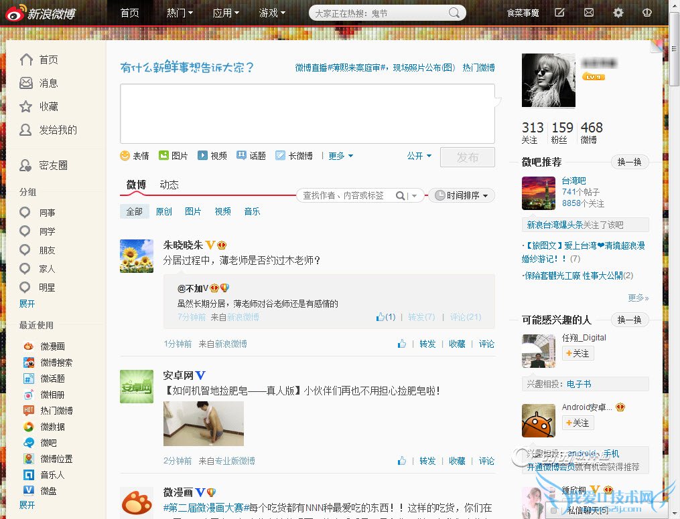Viewport: 680px width, 519px height.
Task: Open 收藏 favorites in left sidebar
Action: (39, 106)
